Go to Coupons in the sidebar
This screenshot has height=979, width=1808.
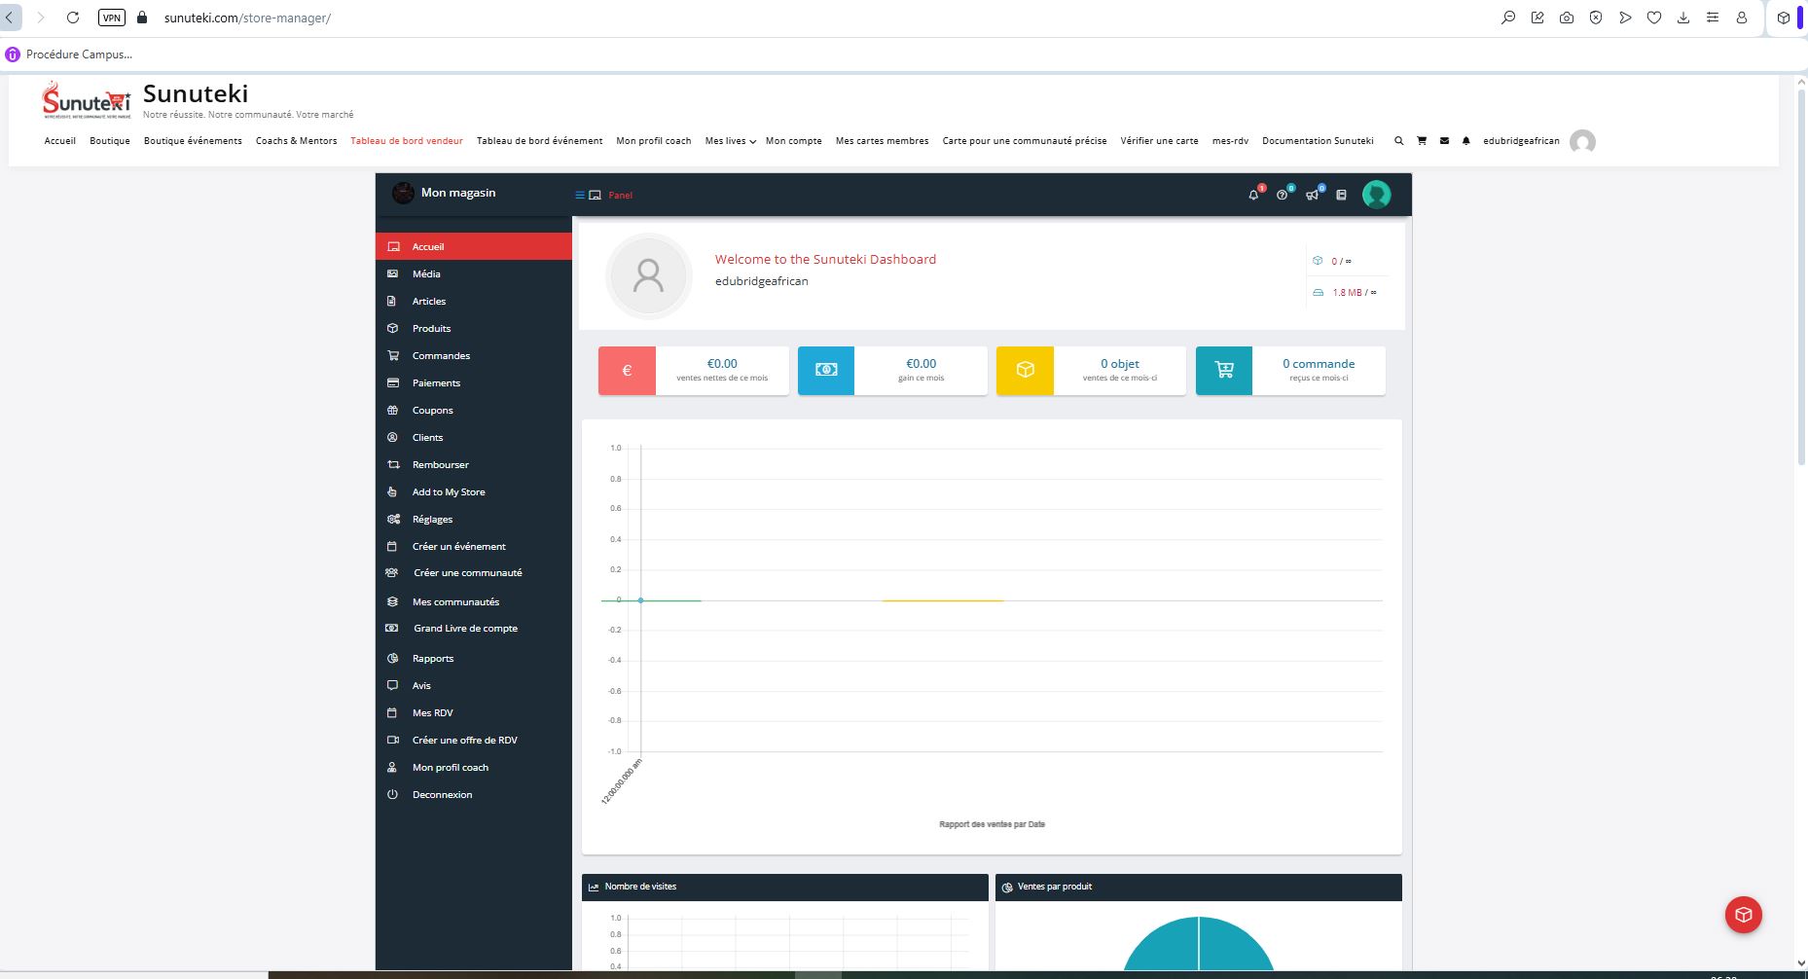pyautogui.click(x=432, y=411)
